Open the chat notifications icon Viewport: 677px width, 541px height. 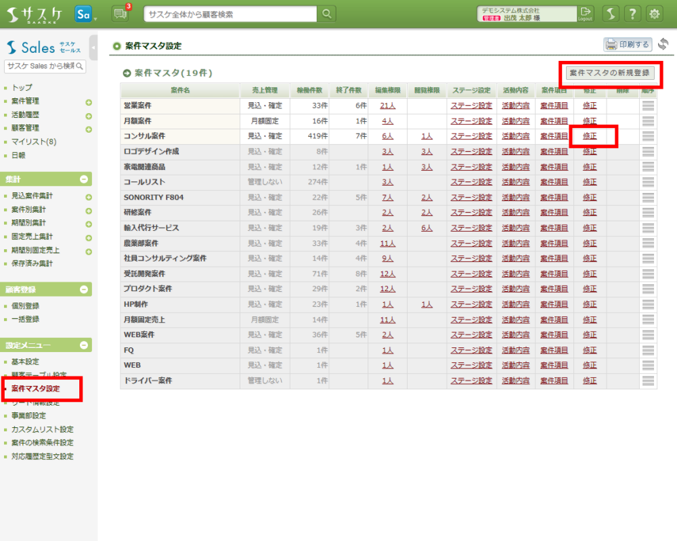pos(120,14)
